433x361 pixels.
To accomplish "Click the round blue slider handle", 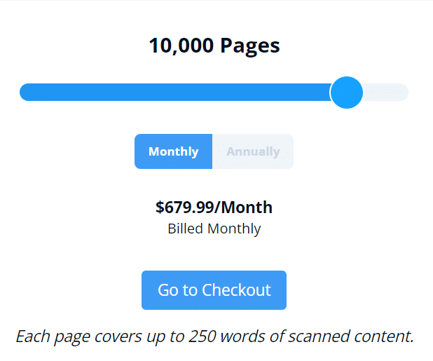I will 346,93.
